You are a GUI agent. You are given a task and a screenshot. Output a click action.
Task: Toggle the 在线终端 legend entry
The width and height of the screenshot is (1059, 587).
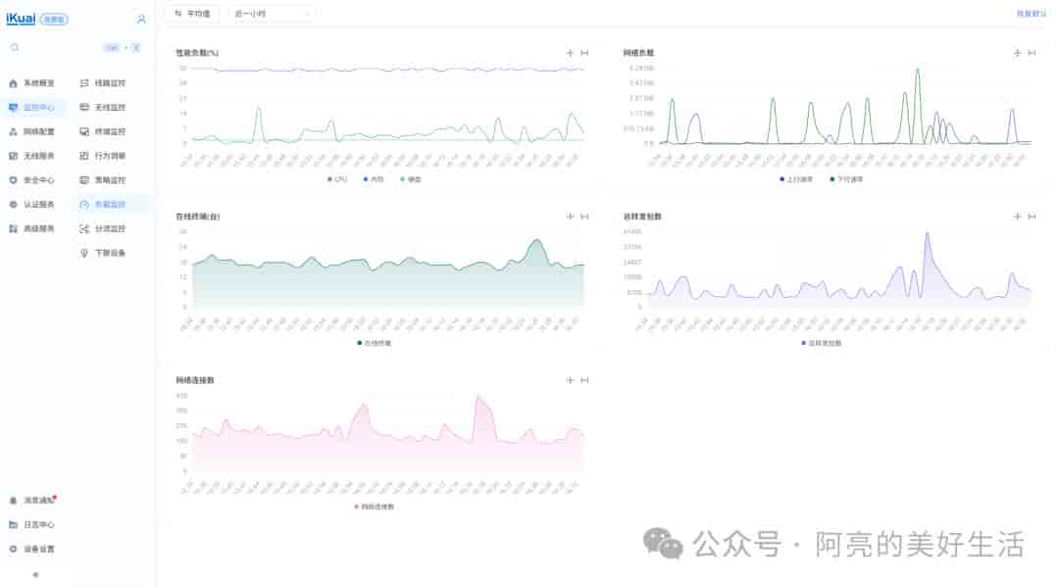coord(375,343)
